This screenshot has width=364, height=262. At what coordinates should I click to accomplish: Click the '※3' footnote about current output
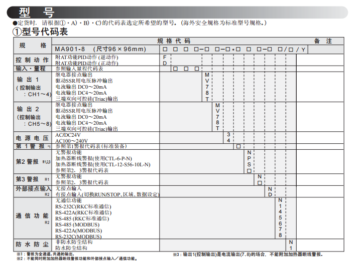click(248, 254)
